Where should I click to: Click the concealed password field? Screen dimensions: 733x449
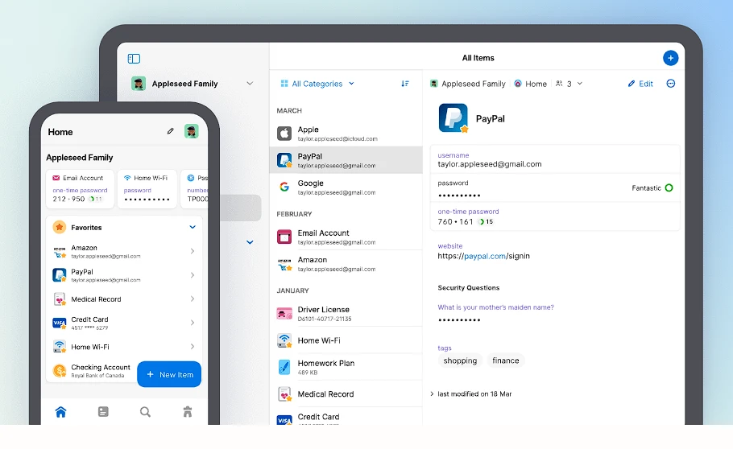[459, 196]
